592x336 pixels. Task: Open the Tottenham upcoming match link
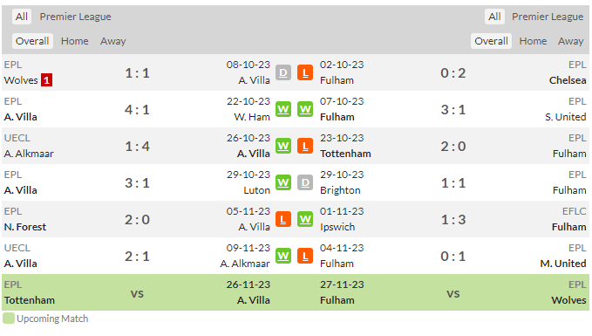[30, 300]
